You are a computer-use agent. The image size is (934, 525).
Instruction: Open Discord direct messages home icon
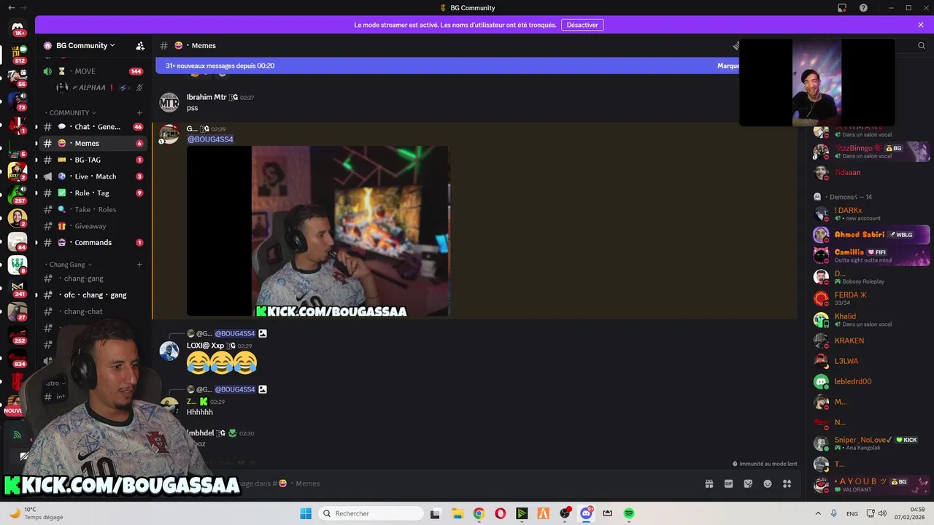pyautogui.click(x=18, y=28)
